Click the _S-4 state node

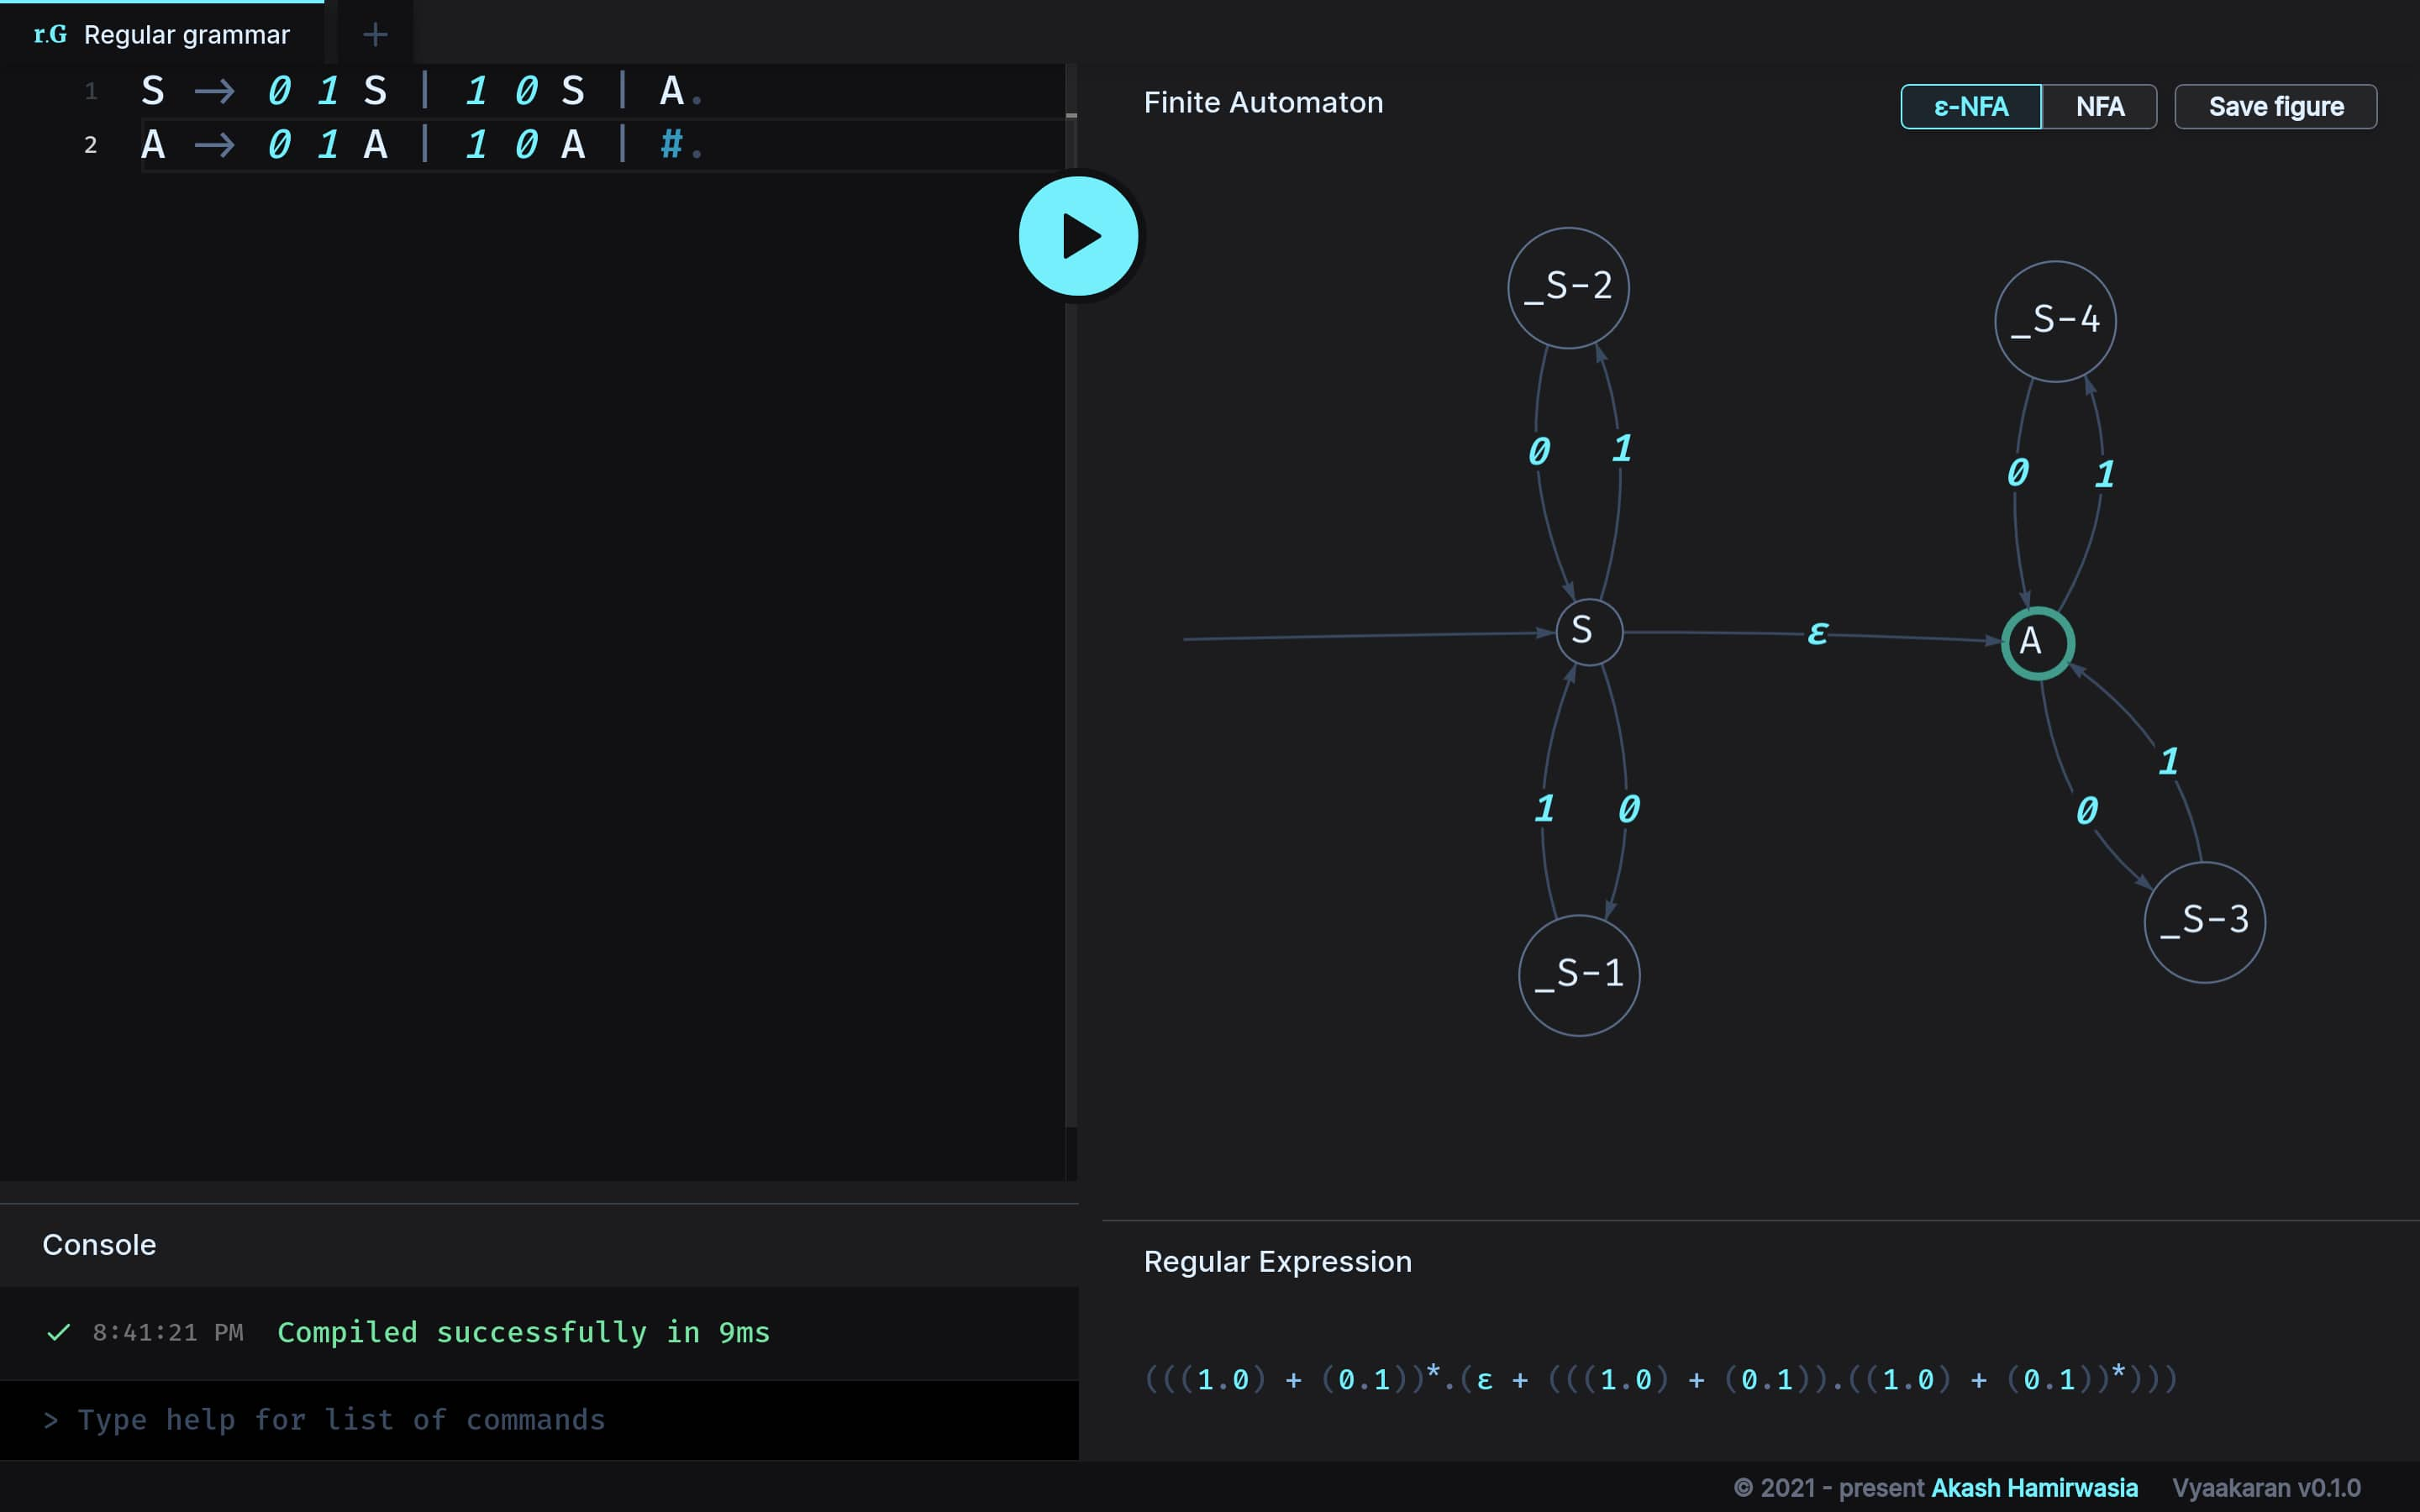(2055, 321)
